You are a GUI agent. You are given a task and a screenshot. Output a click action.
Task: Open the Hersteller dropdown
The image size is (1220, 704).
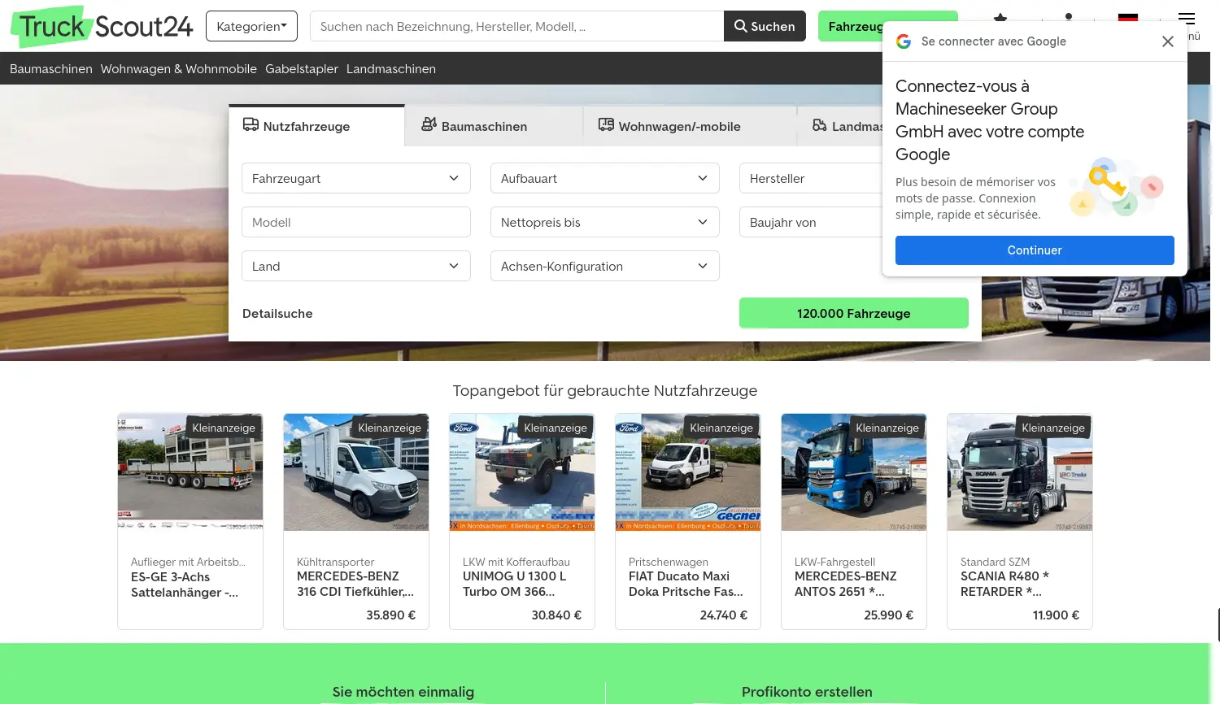click(811, 178)
